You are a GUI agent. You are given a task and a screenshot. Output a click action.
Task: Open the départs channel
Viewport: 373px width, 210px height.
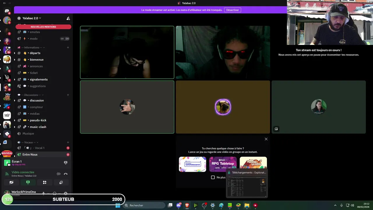click(43, 53)
